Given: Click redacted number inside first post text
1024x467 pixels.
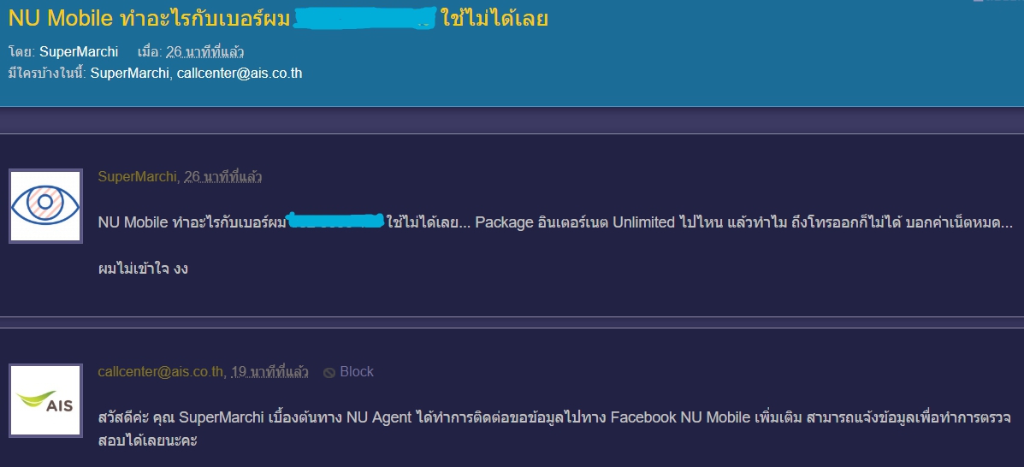Looking at the screenshot, I should point(335,222).
